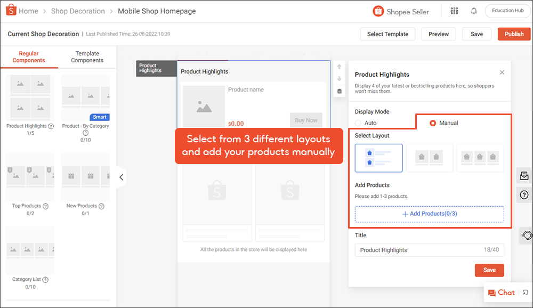Move component up with the arrow icon
This screenshot has width=533, height=308.
pyautogui.click(x=339, y=67)
